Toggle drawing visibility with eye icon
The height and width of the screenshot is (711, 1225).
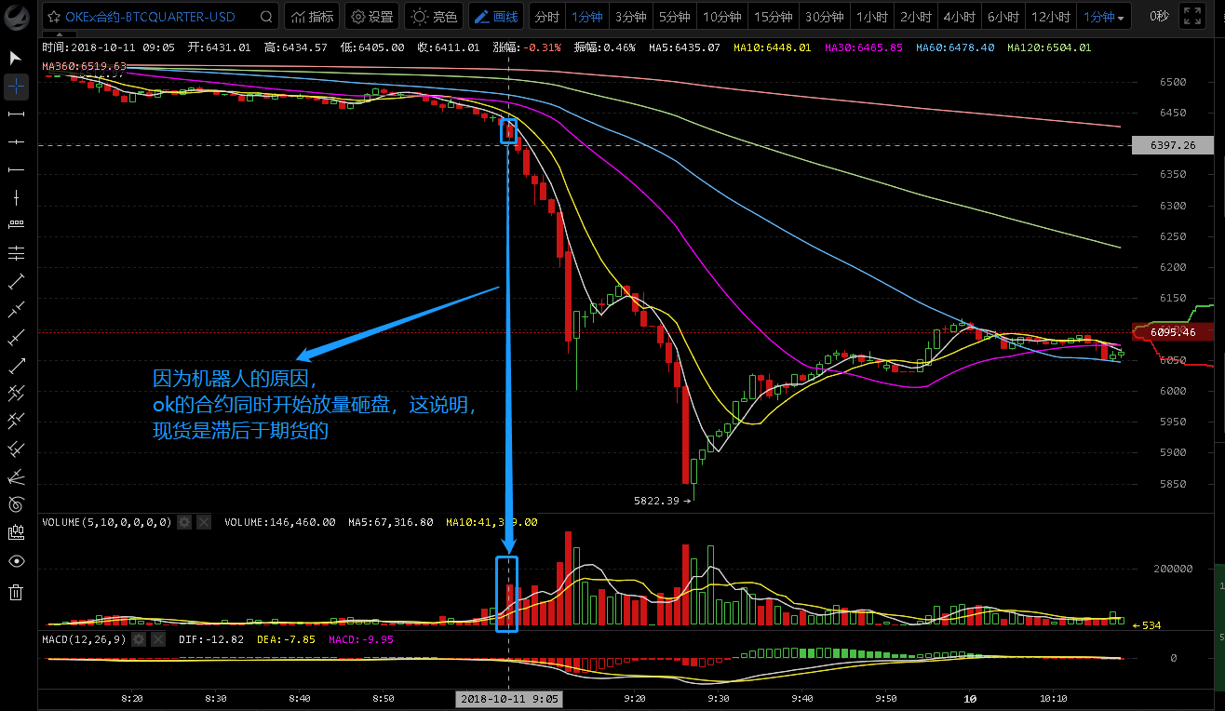(x=16, y=561)
